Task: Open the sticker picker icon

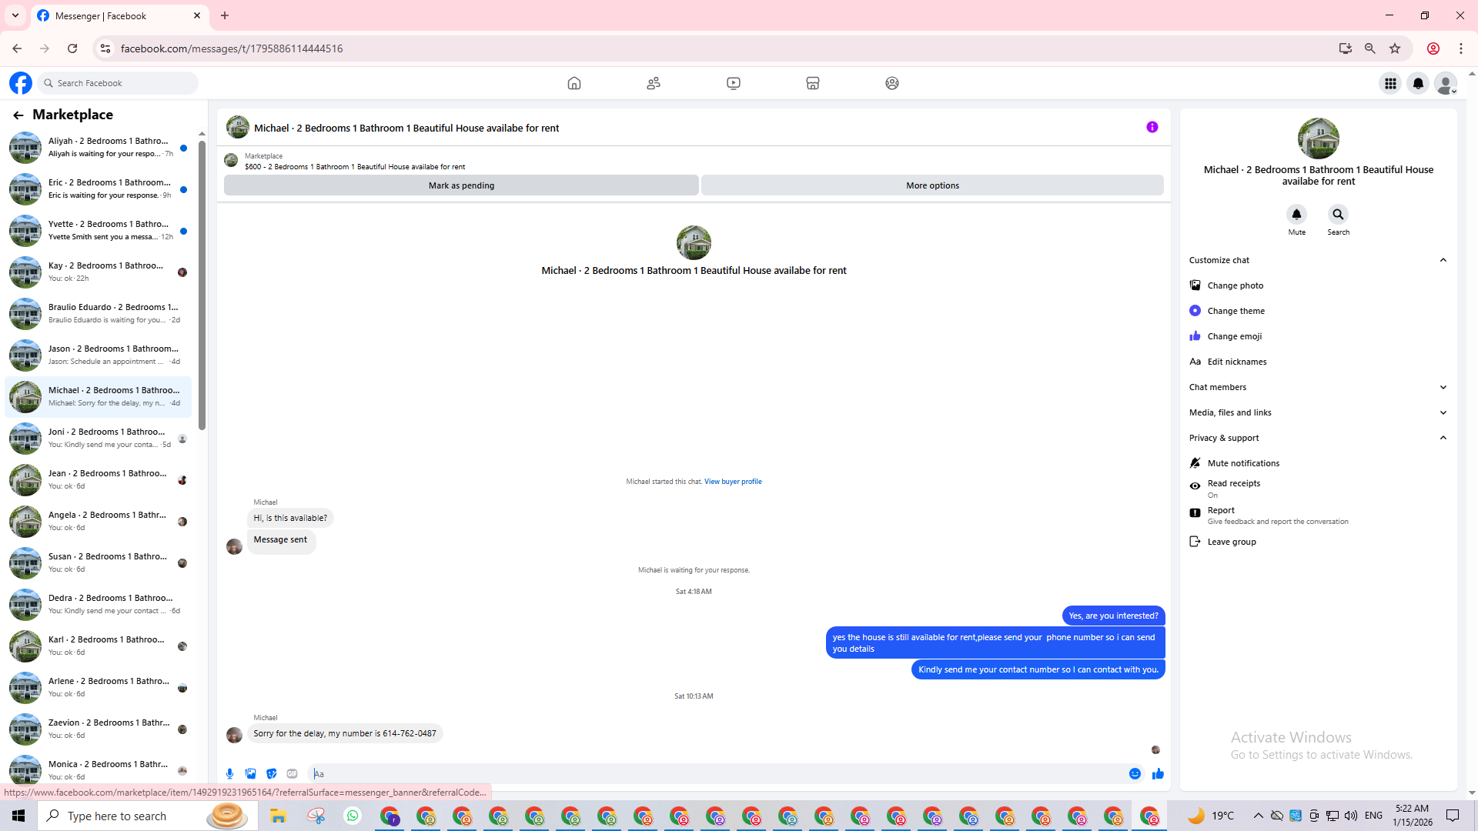Action: click(271, 774)
